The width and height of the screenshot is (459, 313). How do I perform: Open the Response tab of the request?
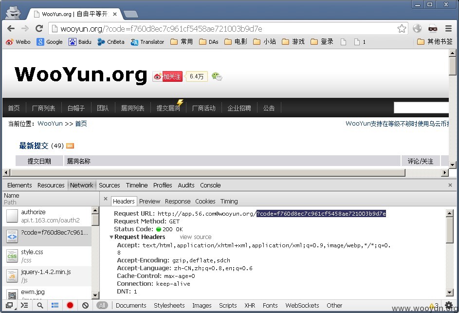178,202
